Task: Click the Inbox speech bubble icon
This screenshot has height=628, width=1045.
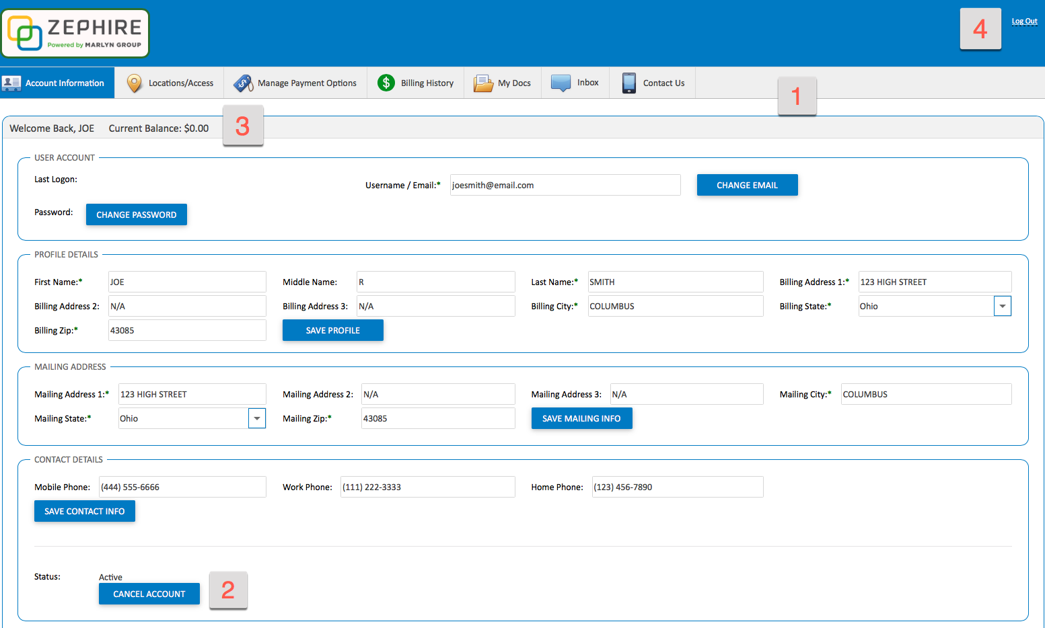Action: (561, 83)
